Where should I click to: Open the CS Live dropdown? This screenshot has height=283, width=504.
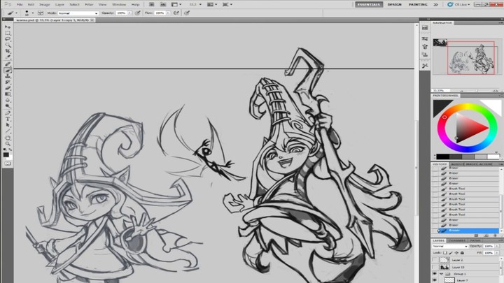459,4
